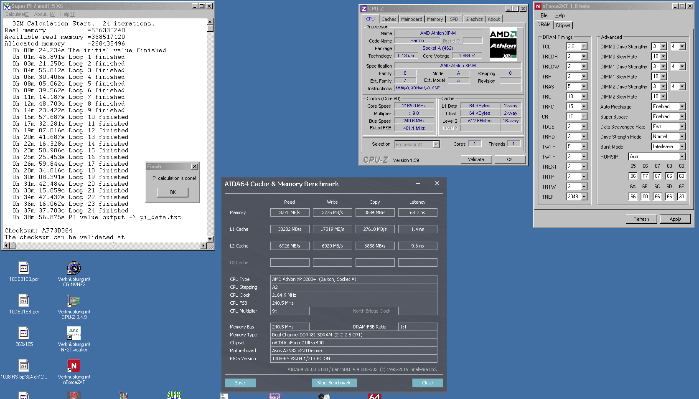This screenshot has height=399, width=699.
Task: Click the AMD Athlon XP logo in CPU-Z
Action: (503, 45)
